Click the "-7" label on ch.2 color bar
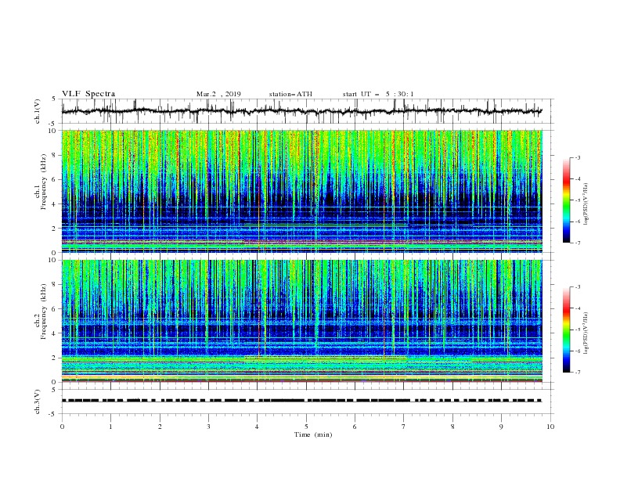Image resolution: width=620 pixels, height=479 pixels. 577,372
